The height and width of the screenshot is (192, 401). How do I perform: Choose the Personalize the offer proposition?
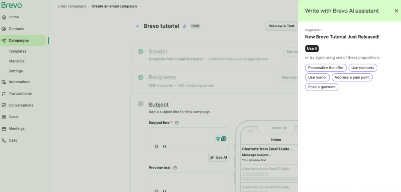(325, 68)
